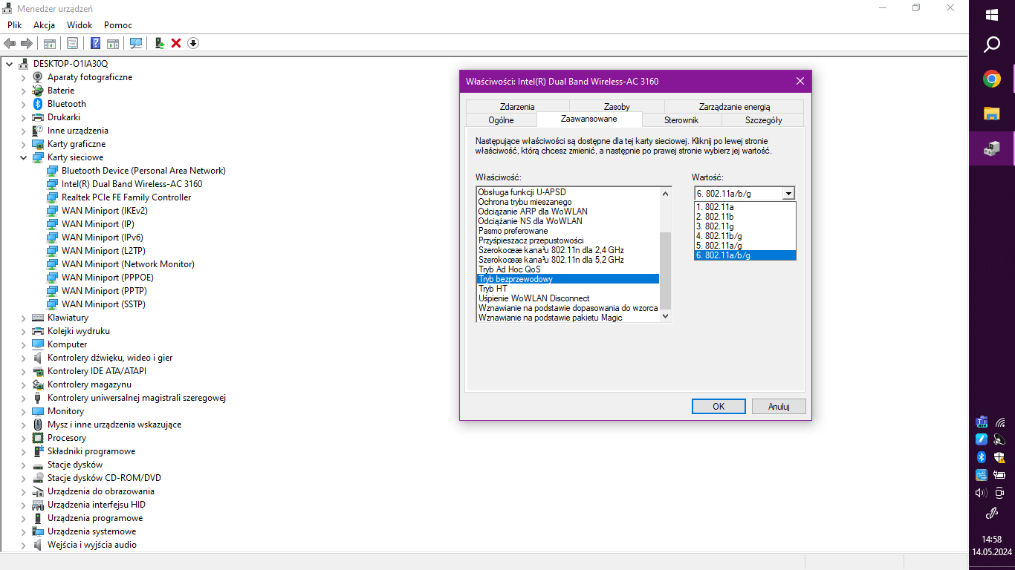1015x570 pixels.
Task: Select Realtek PCIe FE Family Controller
Action: click(126, 197)
